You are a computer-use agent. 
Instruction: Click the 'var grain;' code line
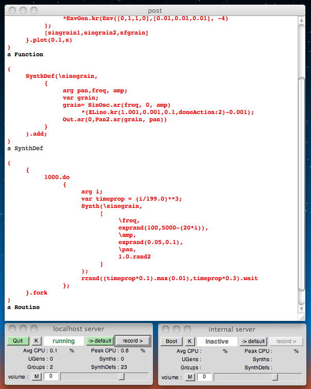tap(81, 98)
